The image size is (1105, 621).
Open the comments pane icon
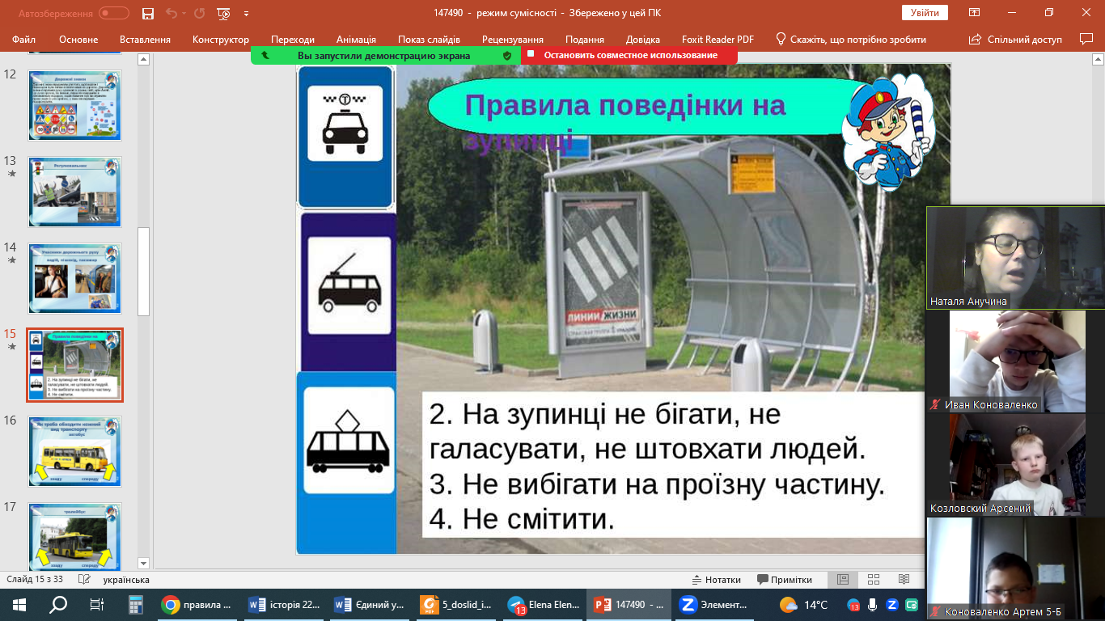[1086, 39]
